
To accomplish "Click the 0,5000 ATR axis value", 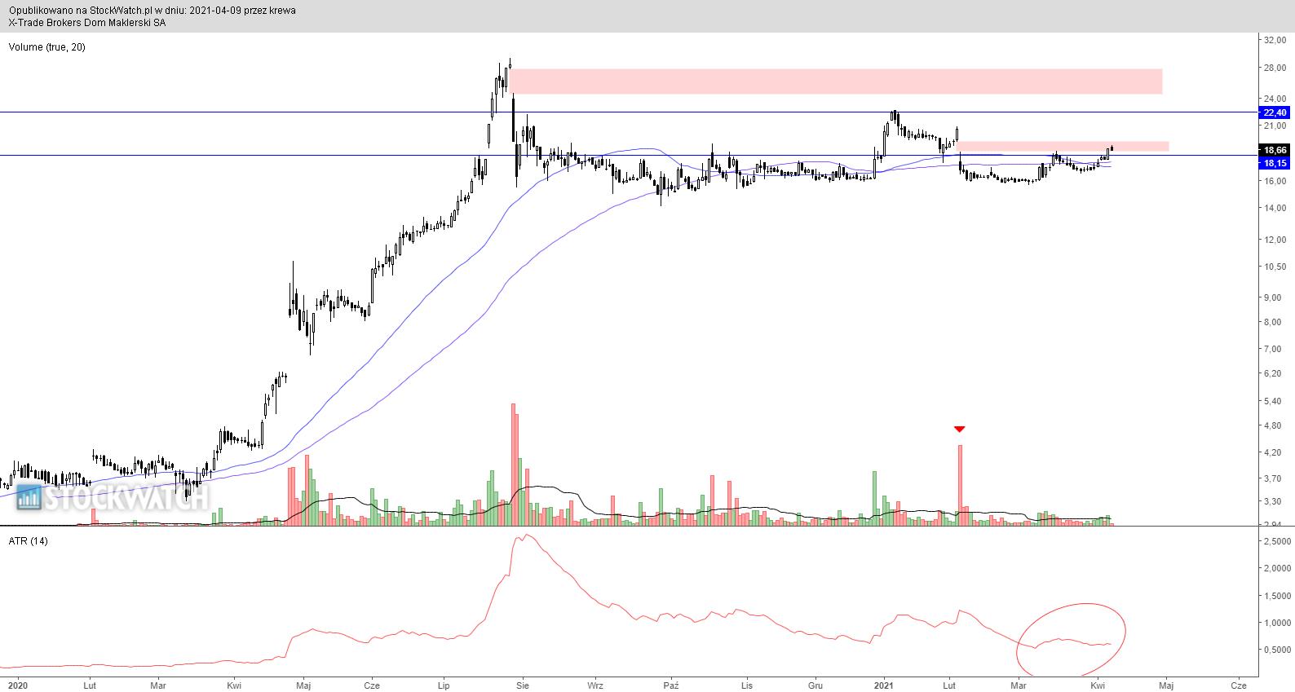I will point(1276,650).
